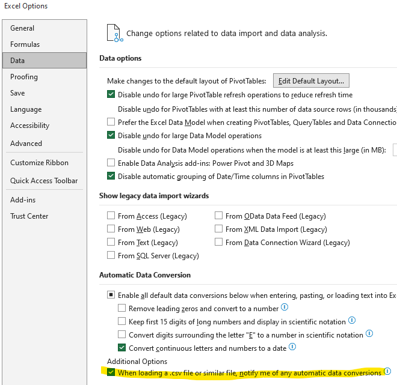Open Quick Access Toolbar settings

pos(45,181)
